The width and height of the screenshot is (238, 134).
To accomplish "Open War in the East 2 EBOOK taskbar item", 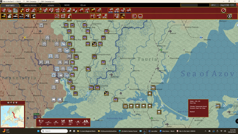I will pyautogui.click(x=186, y=131).
